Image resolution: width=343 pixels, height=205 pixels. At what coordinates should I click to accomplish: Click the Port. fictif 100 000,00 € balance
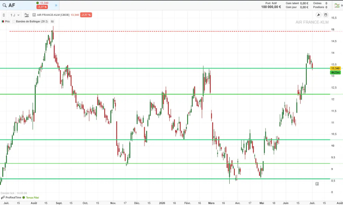(271, 5)
